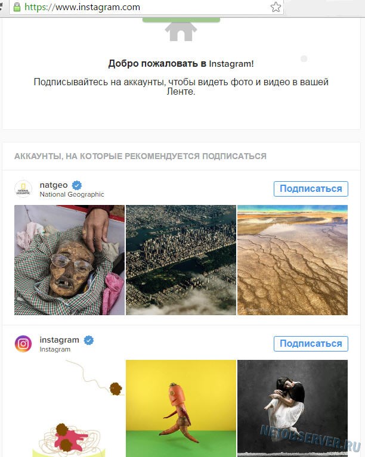Open instagram account logo avatar
Viewport: 365px width, 457px height.
(x=23, y=344)
